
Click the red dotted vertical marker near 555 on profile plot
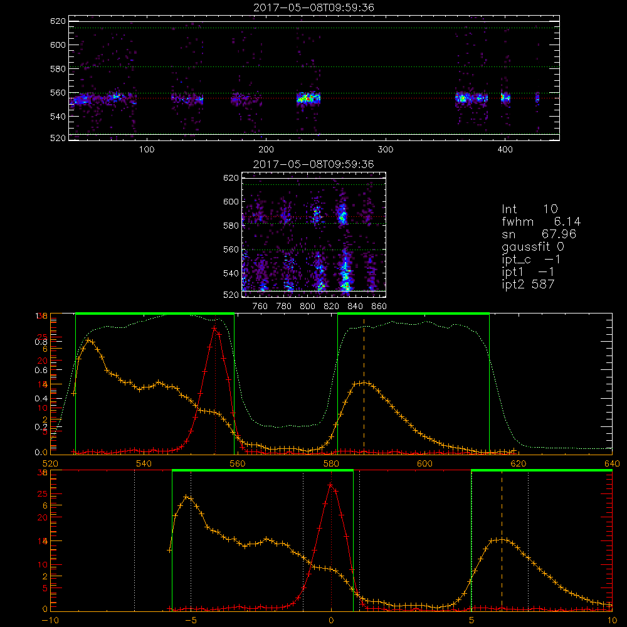click(x=215, y=384)
